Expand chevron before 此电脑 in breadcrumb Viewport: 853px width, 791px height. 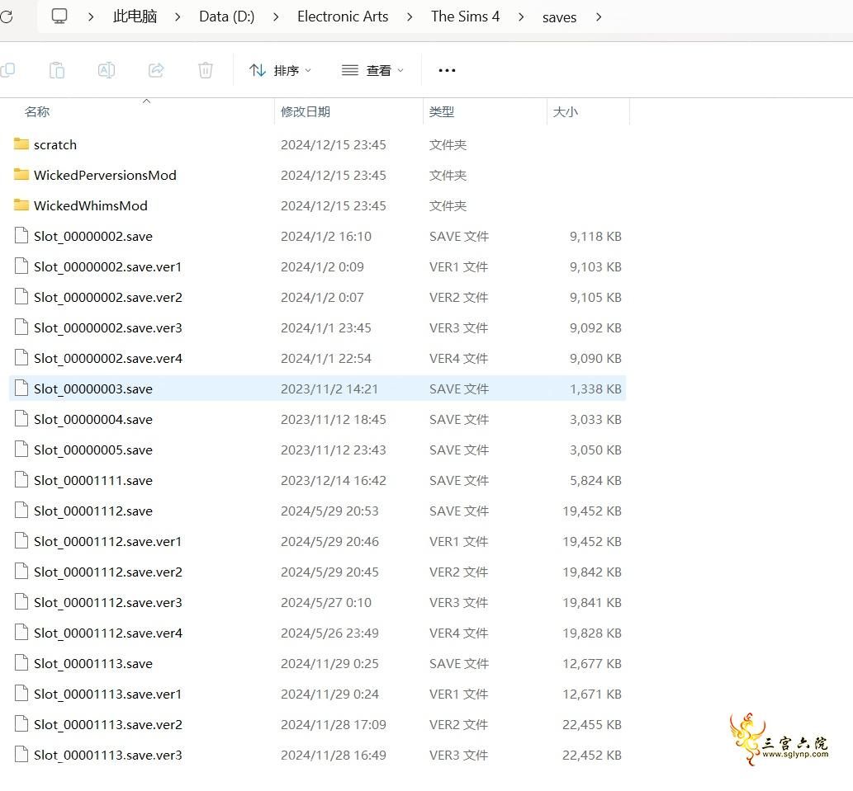pyautogui.click(x=91, y=16)
